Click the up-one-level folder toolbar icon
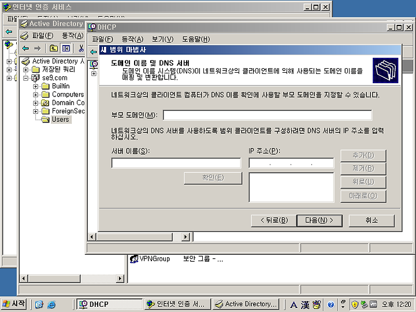 click(54, 49)
